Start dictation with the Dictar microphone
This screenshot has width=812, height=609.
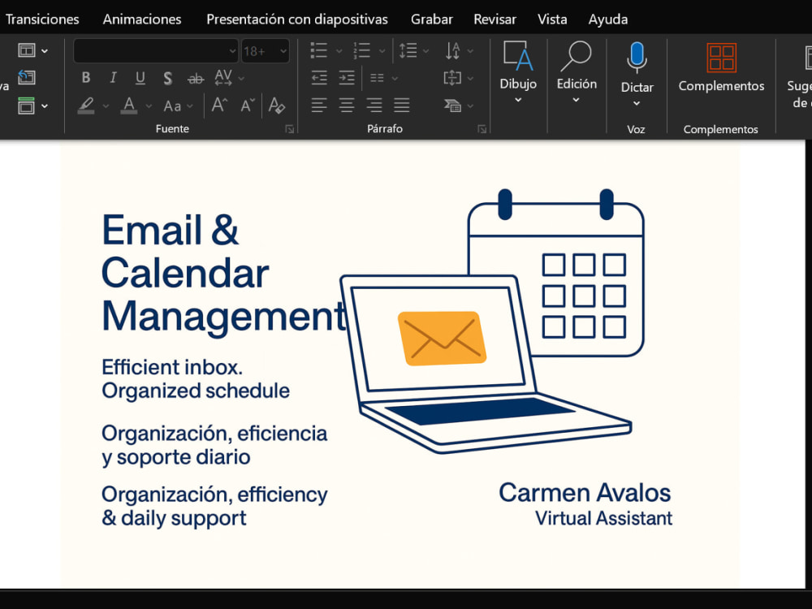(x=637, y=58)
